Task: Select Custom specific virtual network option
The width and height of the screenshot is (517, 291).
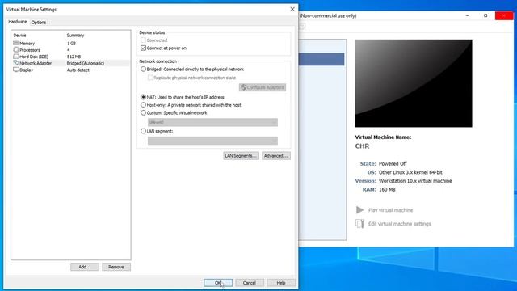Action: pyautogui.click(x=144, y=113)
